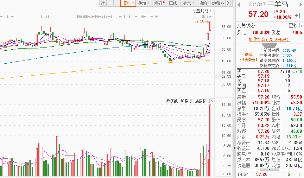Click 加指标 to add indicator
The width and height of the screenshot is (304, 178).
(186, 101)
